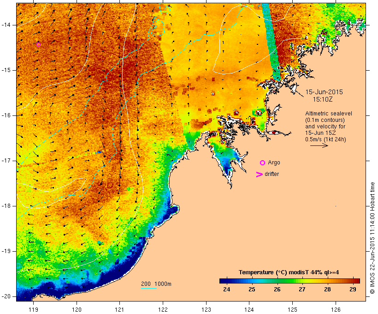Click the latitude label '-14'

point(6,25)
